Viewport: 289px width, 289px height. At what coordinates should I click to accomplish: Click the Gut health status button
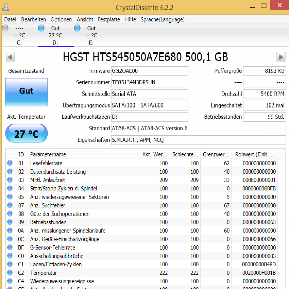click(27, 92)
